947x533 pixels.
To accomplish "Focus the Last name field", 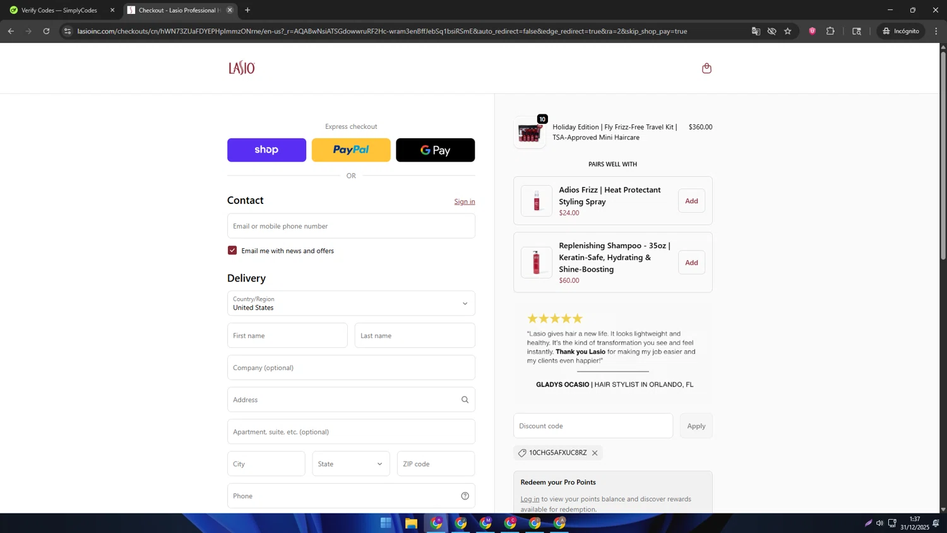I will pos(415,335).
